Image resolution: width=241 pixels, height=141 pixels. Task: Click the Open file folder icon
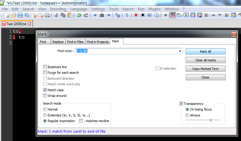pos(13,15)
